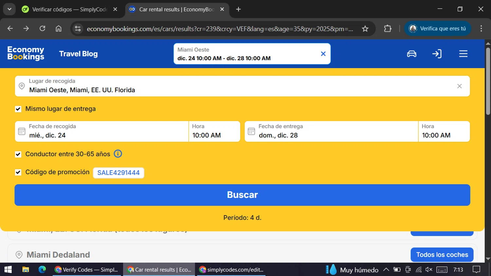The width and height of the screenshot is (491, 276).
Task: Toggle Mismo lugar de entrega checkbox
Action: [x=18, y=109]
